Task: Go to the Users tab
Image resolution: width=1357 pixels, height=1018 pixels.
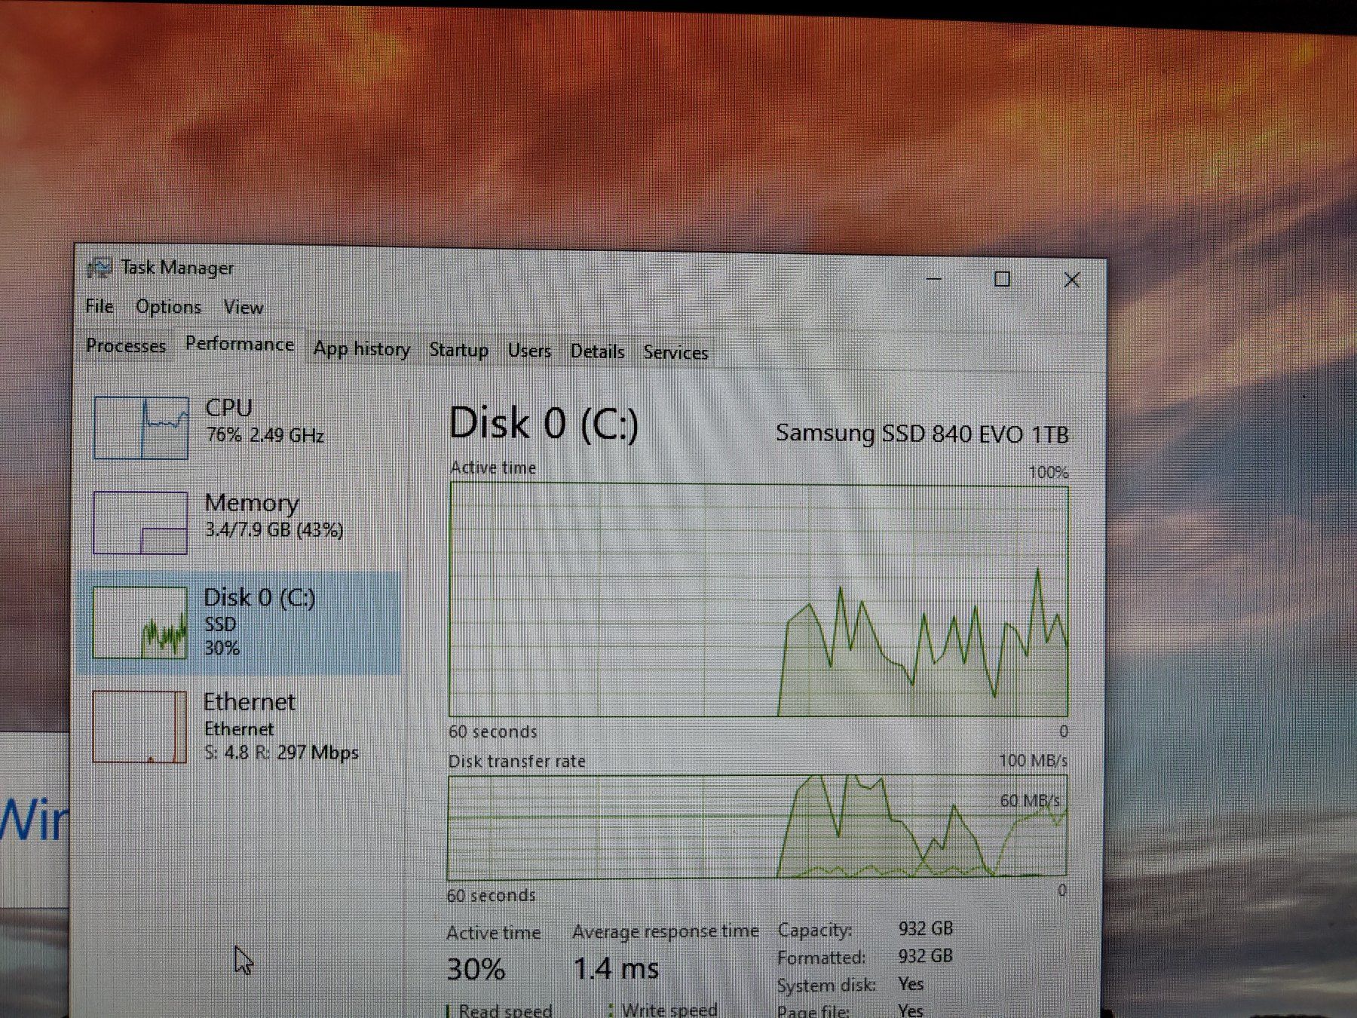Action: 529,351
